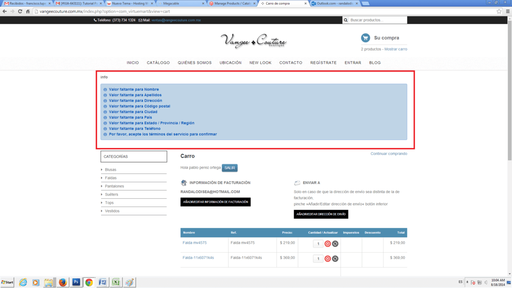Open Firefox from taskbar

pyautogui.click(x=63, y=282)
